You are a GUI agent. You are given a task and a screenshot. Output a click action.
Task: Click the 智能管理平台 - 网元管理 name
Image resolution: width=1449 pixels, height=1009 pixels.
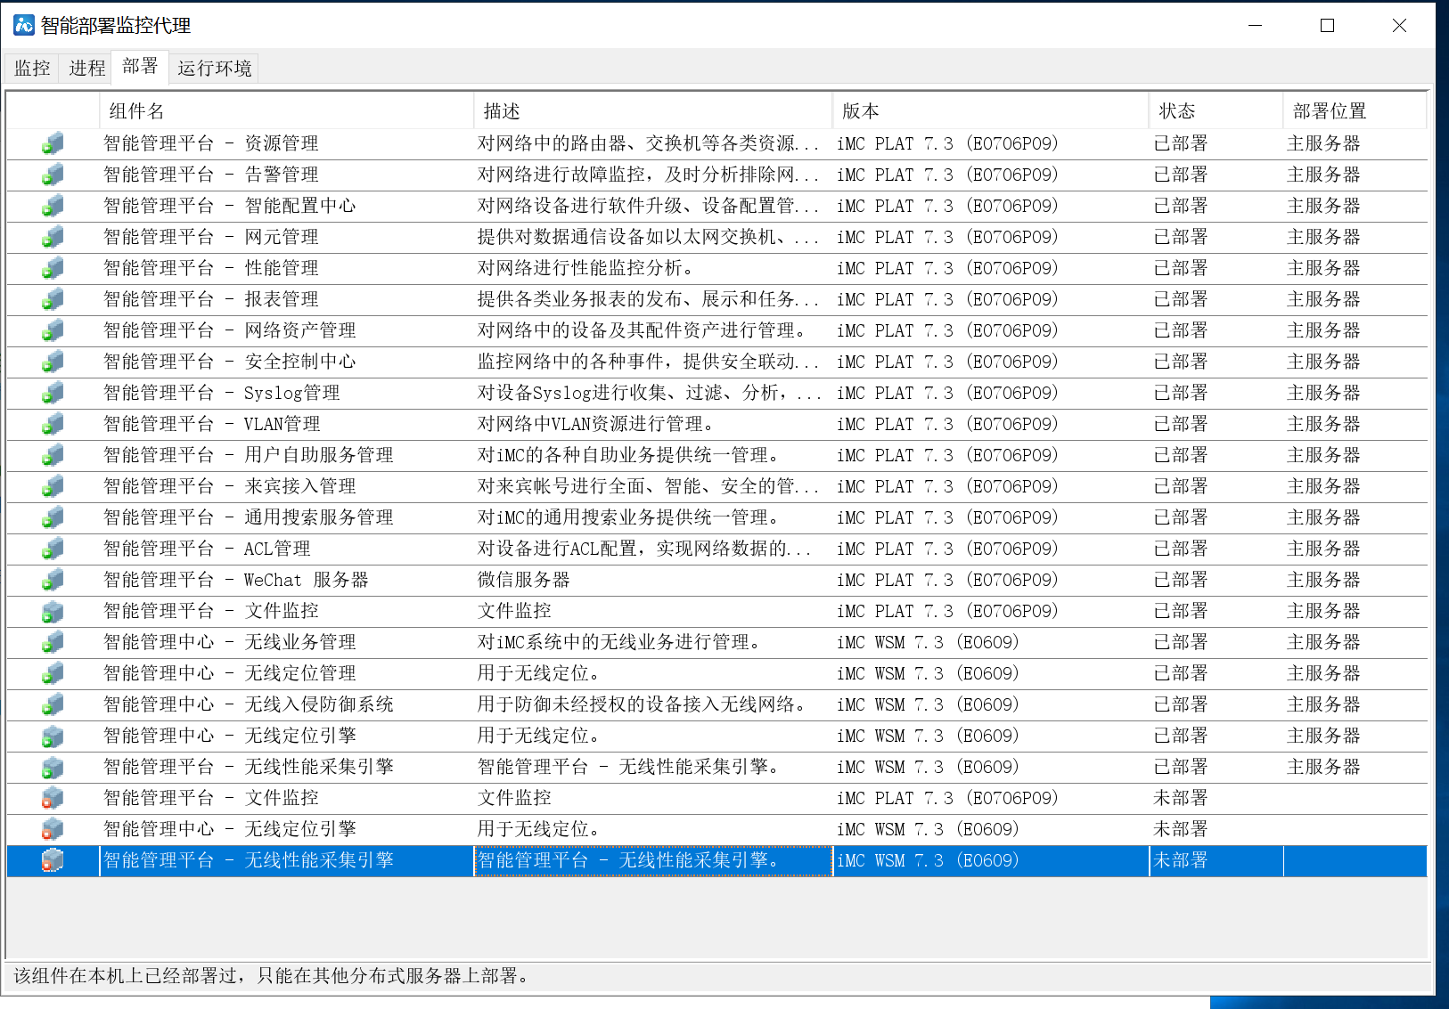211,237
